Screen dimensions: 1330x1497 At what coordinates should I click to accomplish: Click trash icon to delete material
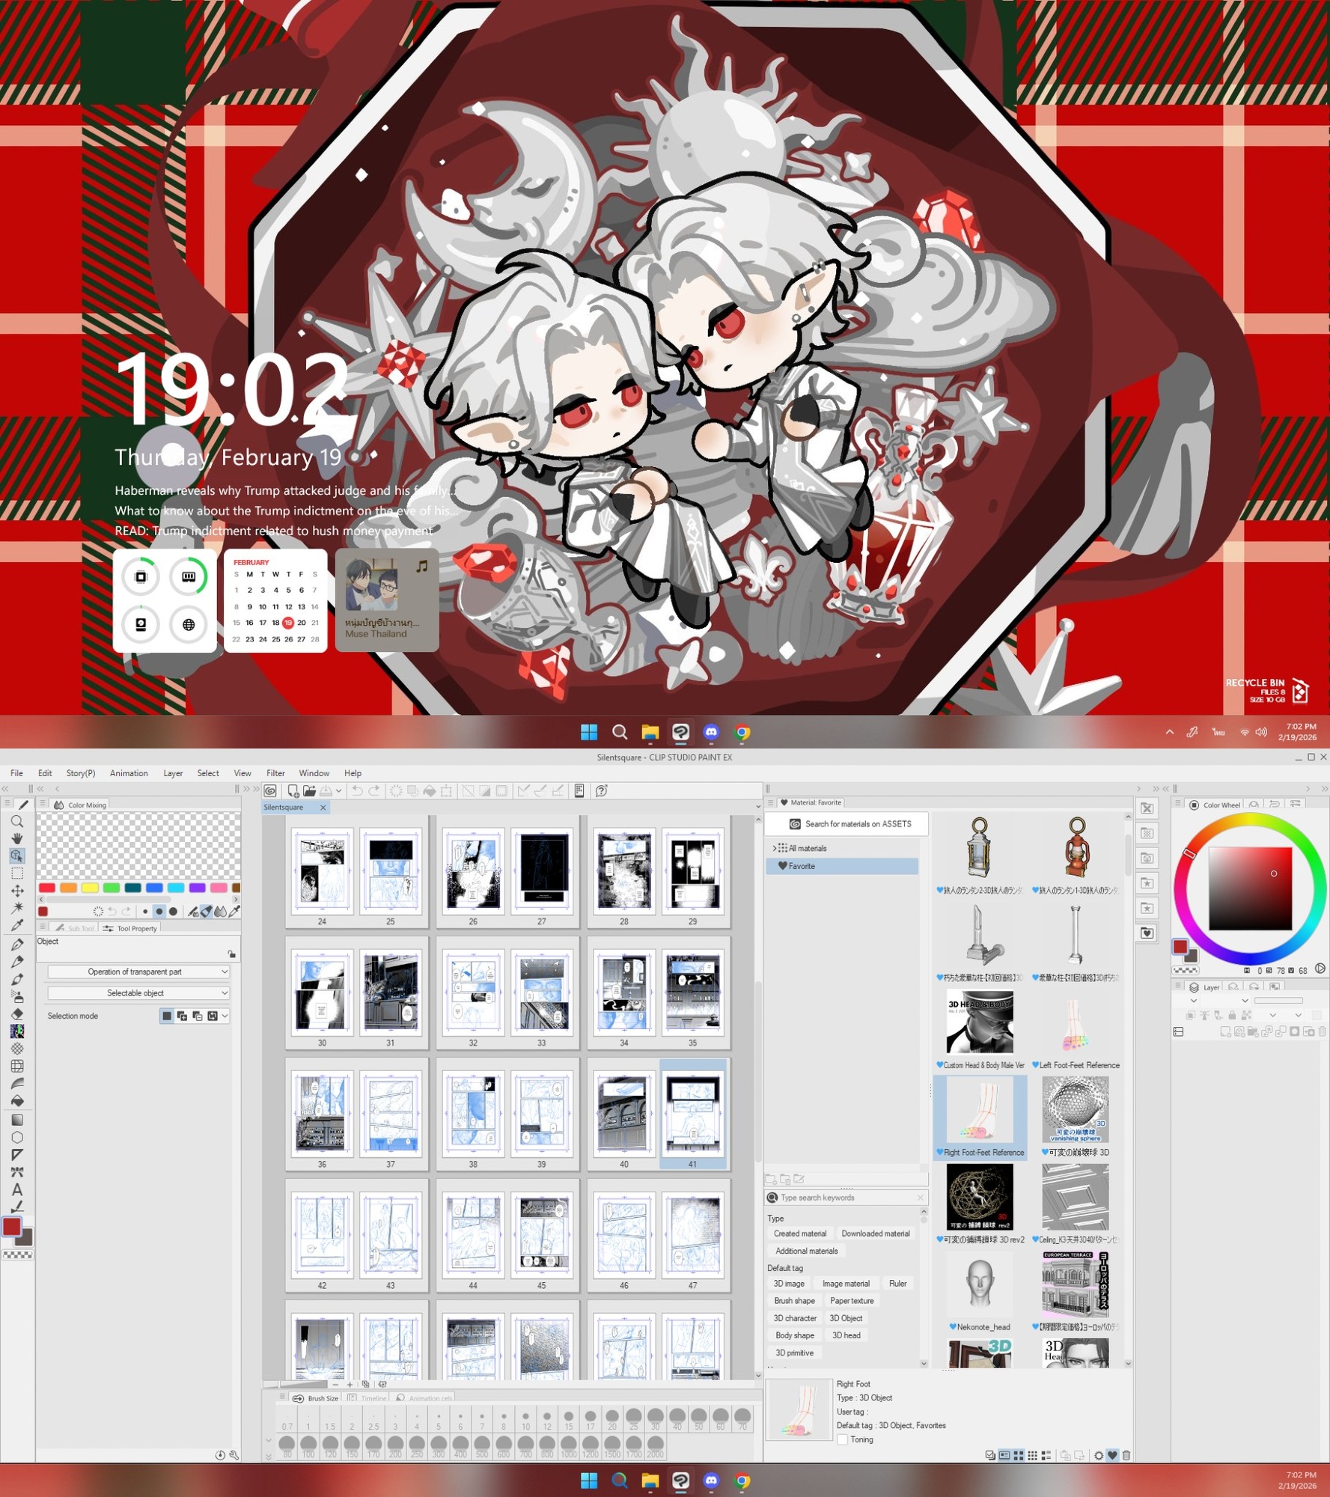coord(1126,1456)
